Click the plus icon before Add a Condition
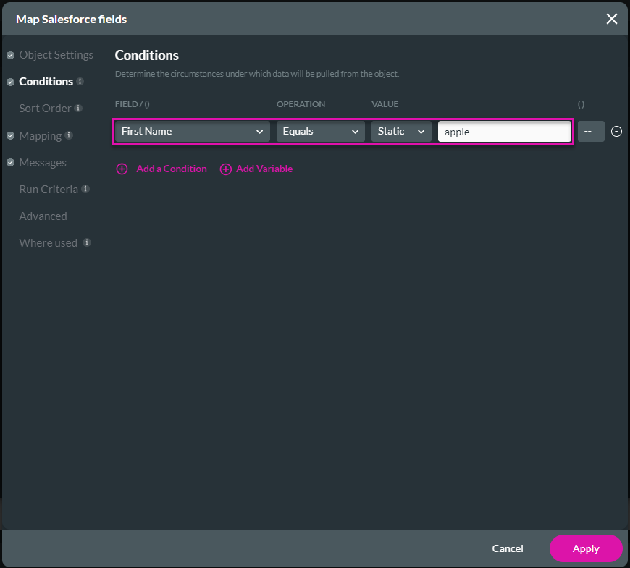630x568 pixels. pyautogui.click(x=122, y=169)
